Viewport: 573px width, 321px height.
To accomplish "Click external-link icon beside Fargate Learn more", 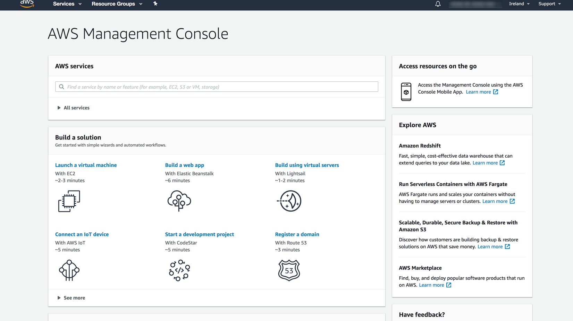I will coord(512,201).
